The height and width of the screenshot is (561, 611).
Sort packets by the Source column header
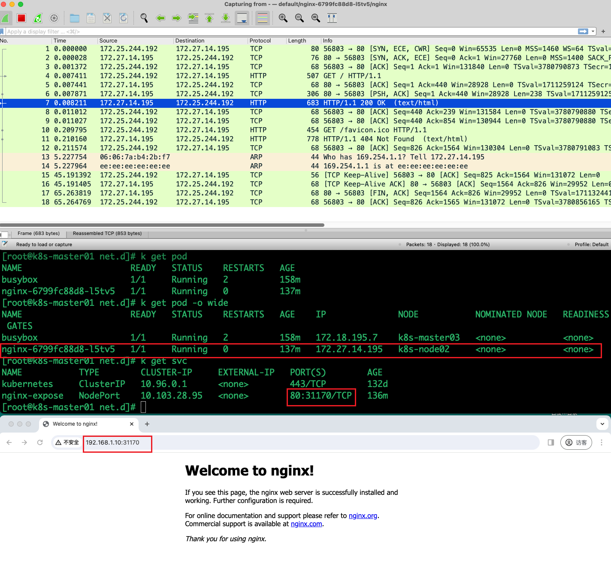(x=136, y=41)
